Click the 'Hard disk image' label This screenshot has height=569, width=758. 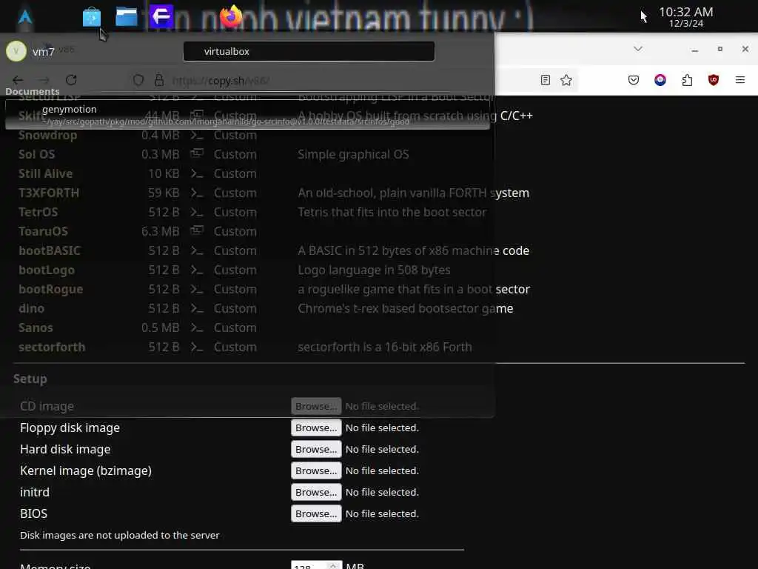click(65, 450)
